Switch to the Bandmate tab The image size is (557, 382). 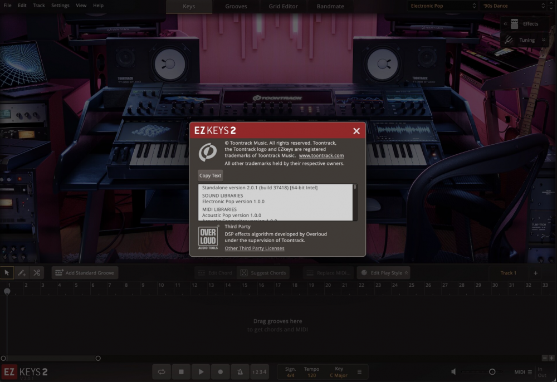click(x=330, y=6)
